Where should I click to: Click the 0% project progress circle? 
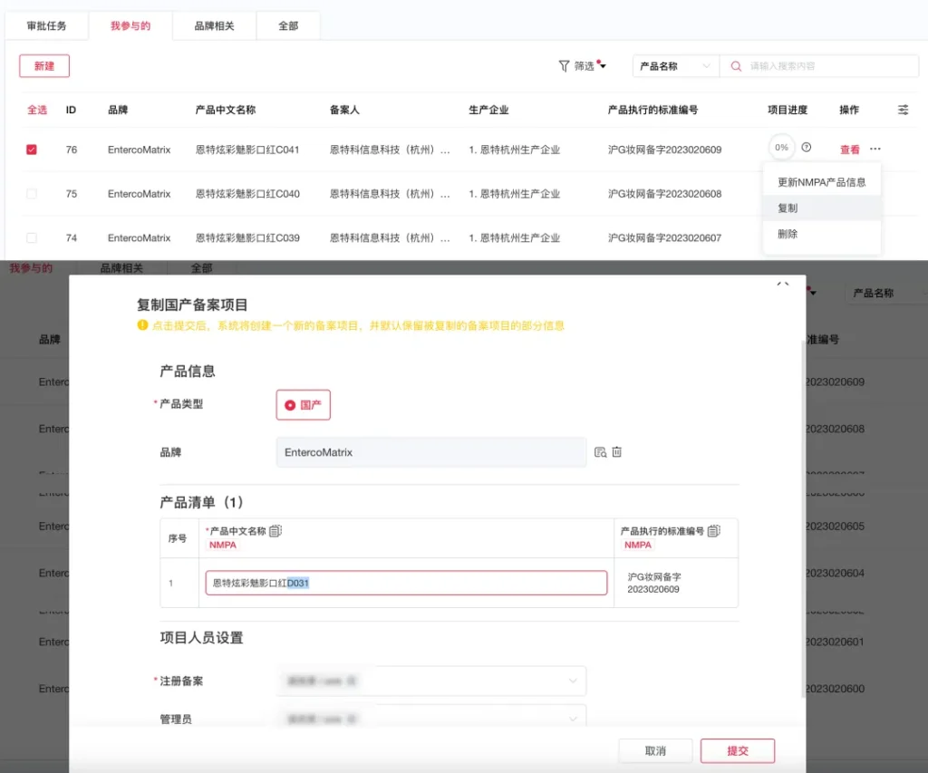(x=780, y=148)
